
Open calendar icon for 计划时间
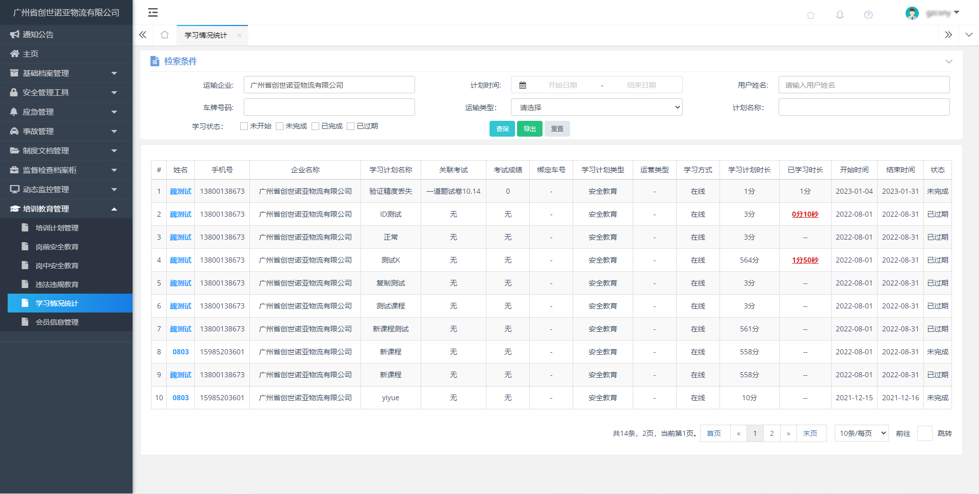523,85
